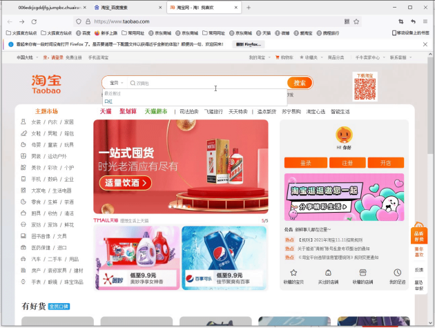
Task: Open the Taobao logo
Action: point(46,84)
